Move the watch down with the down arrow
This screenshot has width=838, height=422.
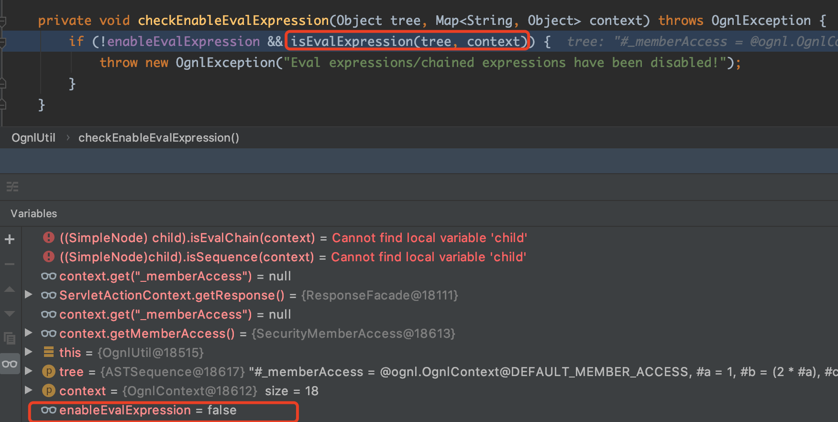[x=10, y=314]
